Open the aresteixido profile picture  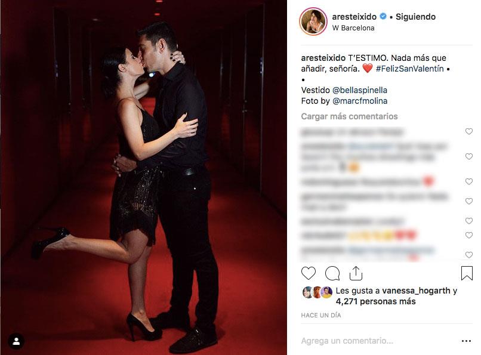click(x=313, y=21)
